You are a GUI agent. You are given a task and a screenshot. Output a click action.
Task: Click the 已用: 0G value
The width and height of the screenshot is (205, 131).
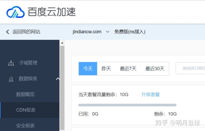88,114
